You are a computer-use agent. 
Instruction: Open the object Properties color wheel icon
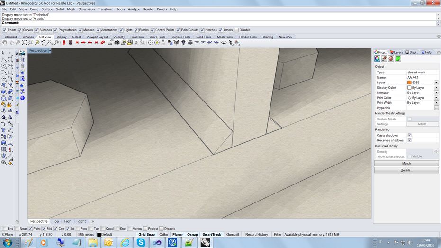377,58
